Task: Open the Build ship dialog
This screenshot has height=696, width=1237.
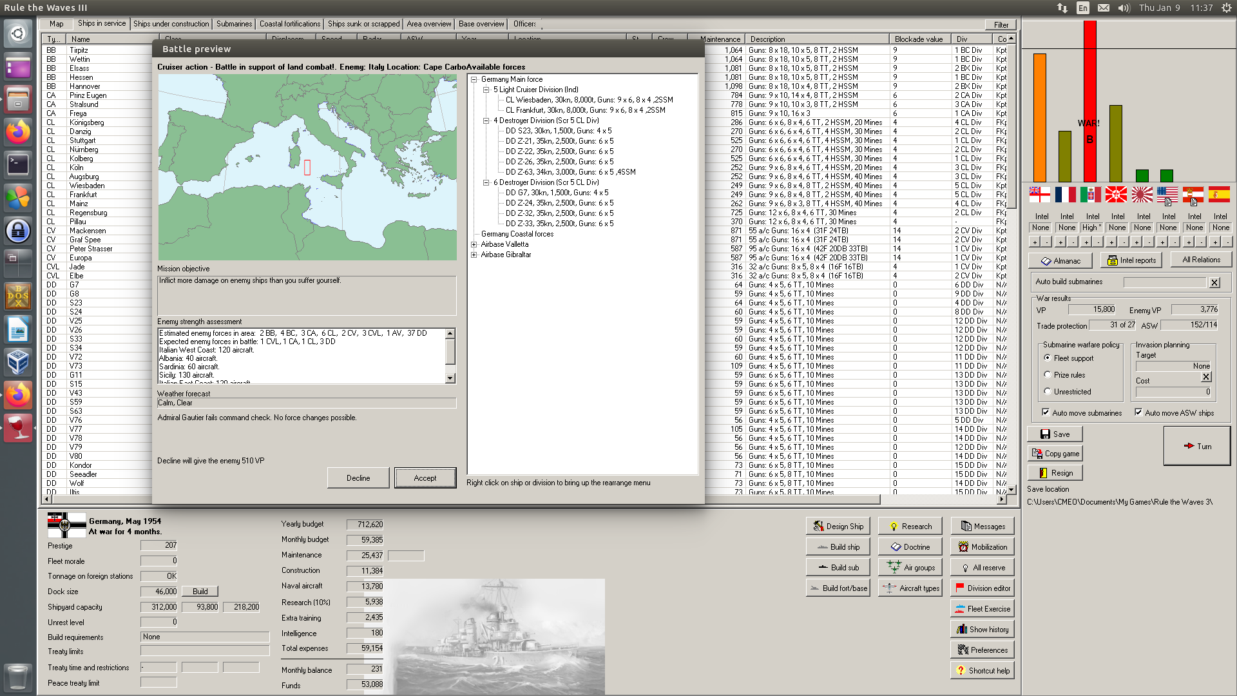Action: click(x=838, y=546)
